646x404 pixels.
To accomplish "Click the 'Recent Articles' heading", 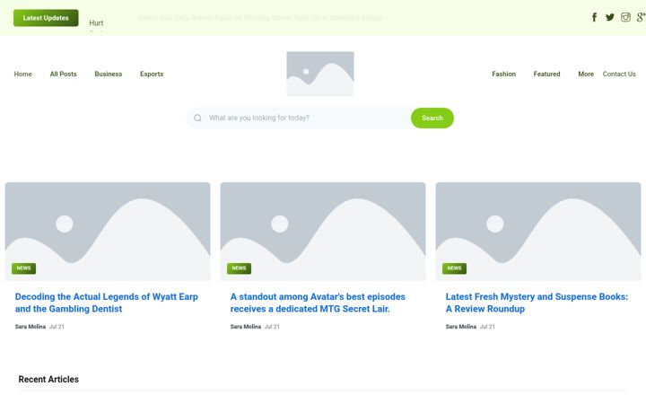I will pyautogui.click(x=48, y=379).
